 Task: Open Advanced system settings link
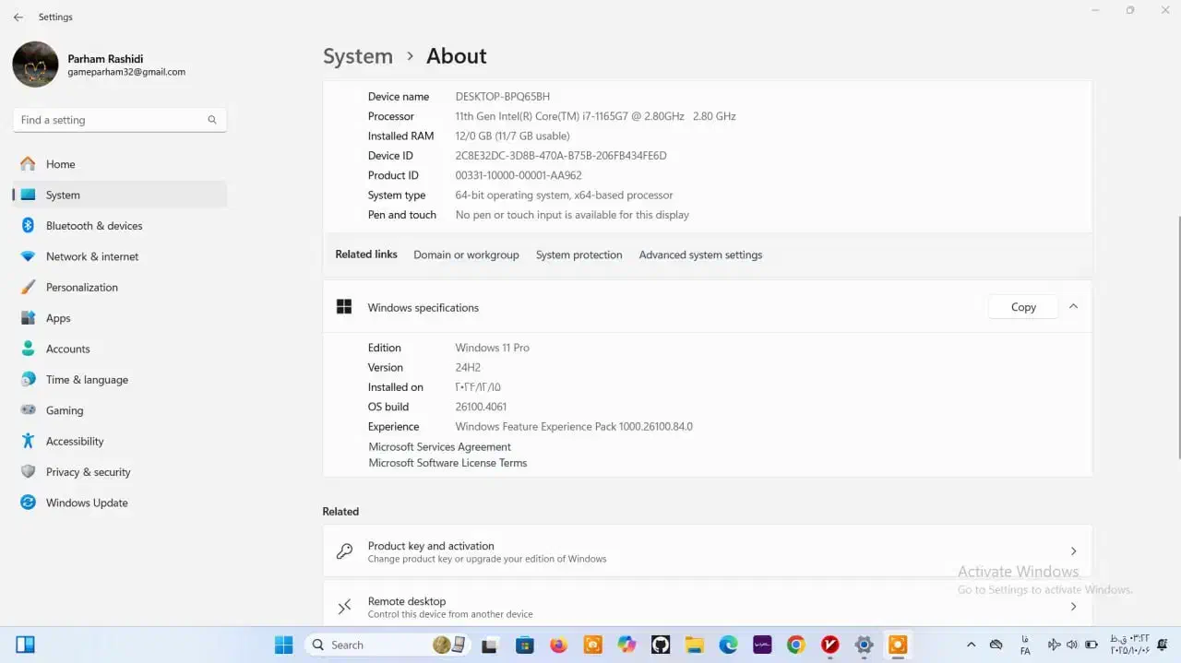(x=700, y=255)
